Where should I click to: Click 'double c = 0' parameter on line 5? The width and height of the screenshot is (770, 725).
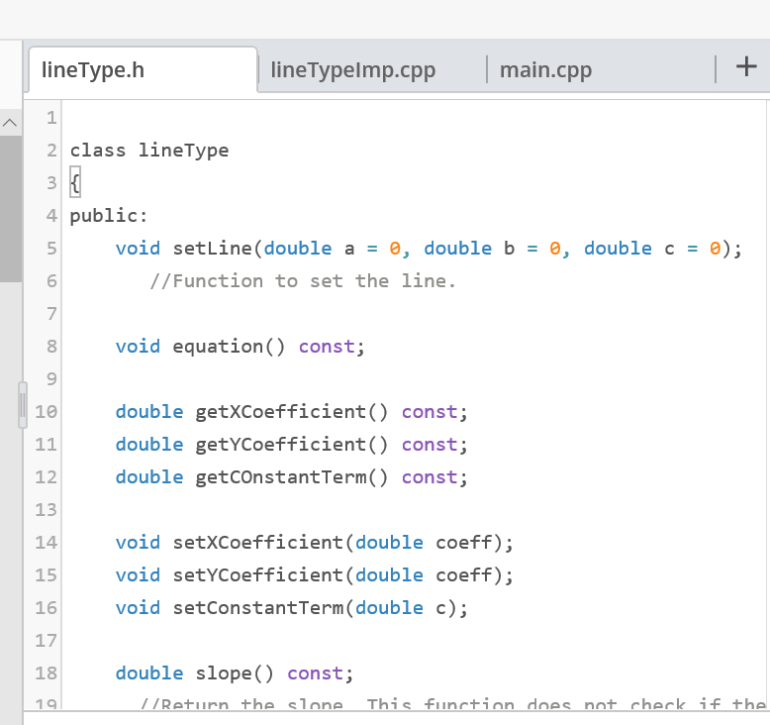click(652, 249)
